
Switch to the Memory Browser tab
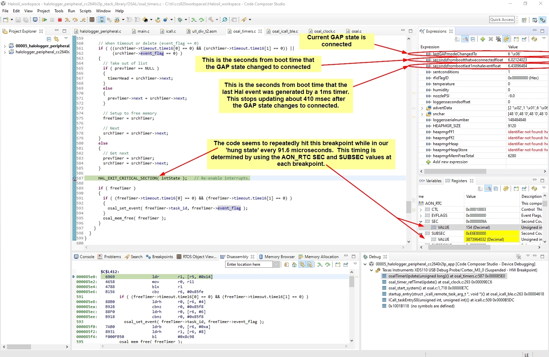tap(277, 257)
